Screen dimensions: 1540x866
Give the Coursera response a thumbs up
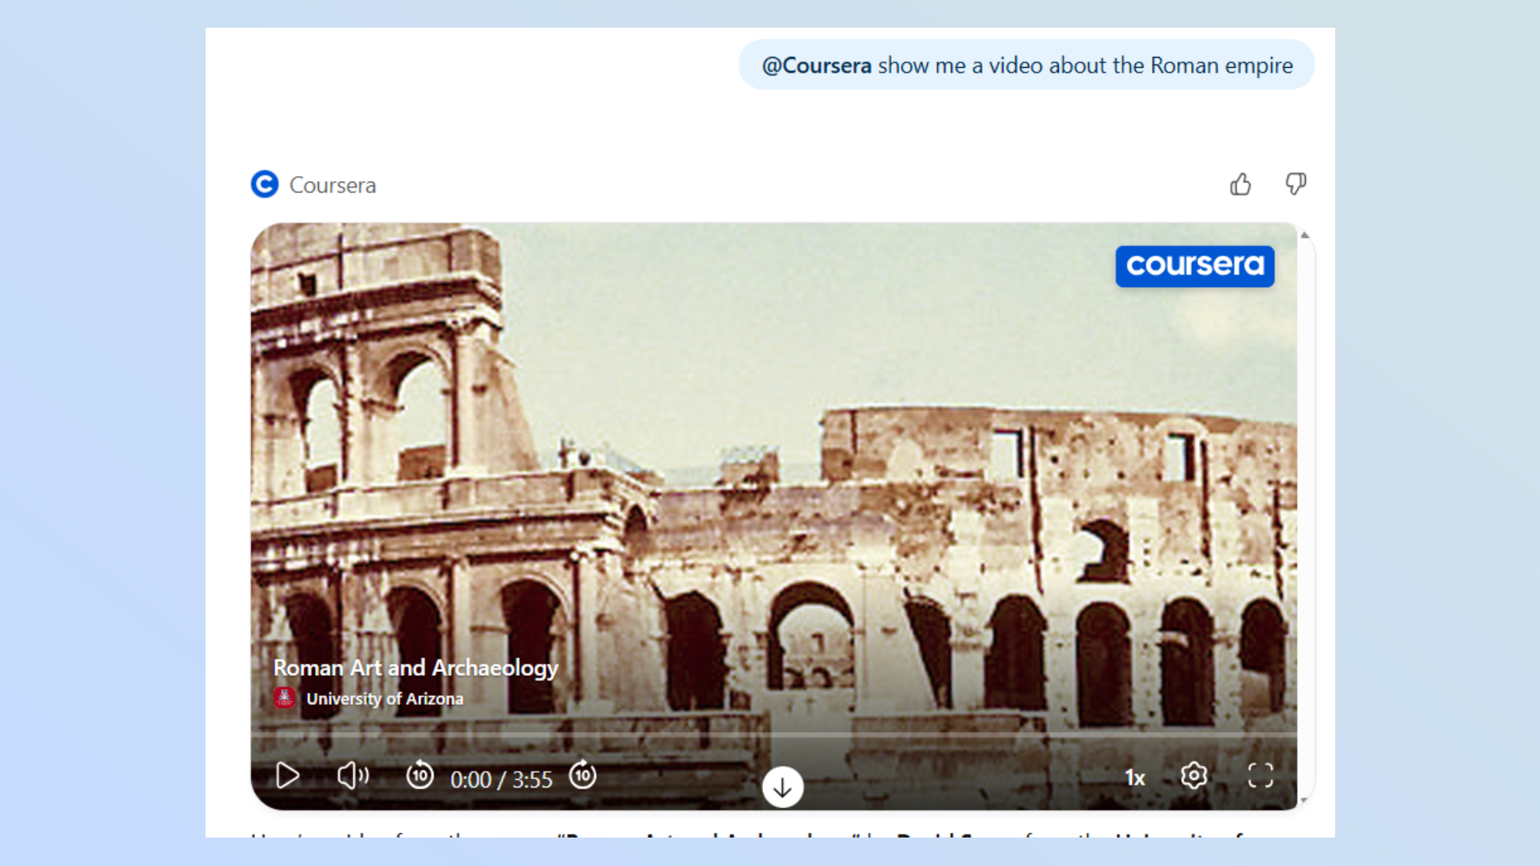(1240, 183)
